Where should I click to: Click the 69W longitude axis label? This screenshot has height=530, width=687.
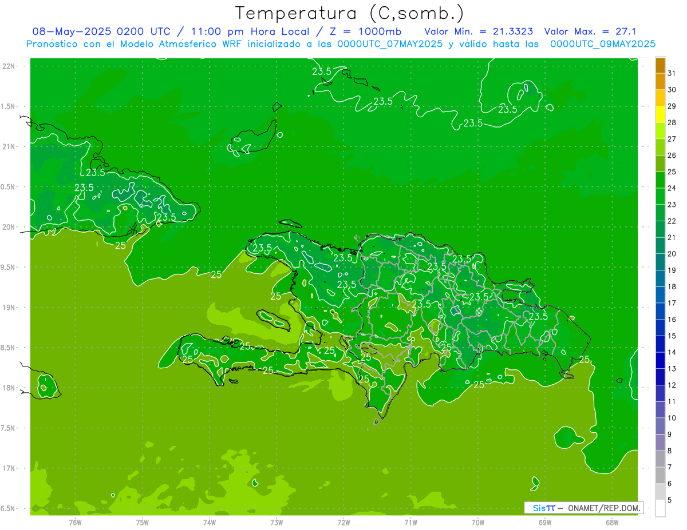(x=544, y=523)
